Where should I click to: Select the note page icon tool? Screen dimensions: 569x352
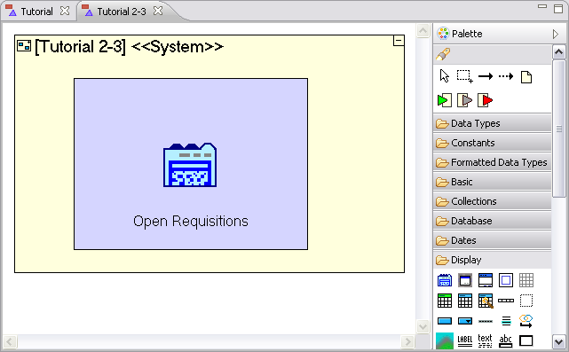click(526, 77)
